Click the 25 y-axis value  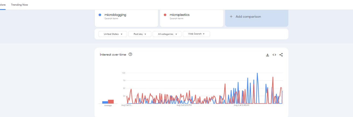(124, 96)
